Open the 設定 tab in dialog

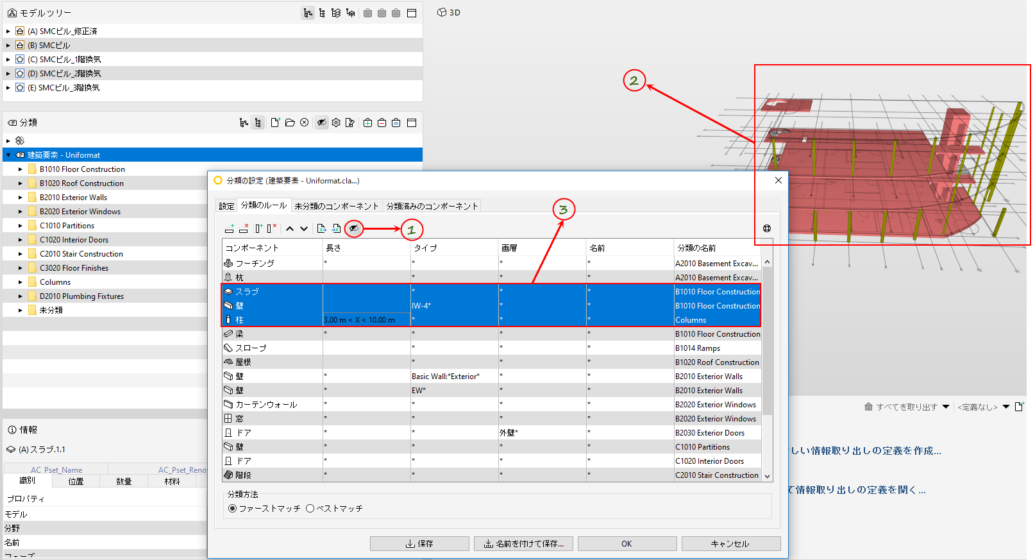(x=226, y=206)
